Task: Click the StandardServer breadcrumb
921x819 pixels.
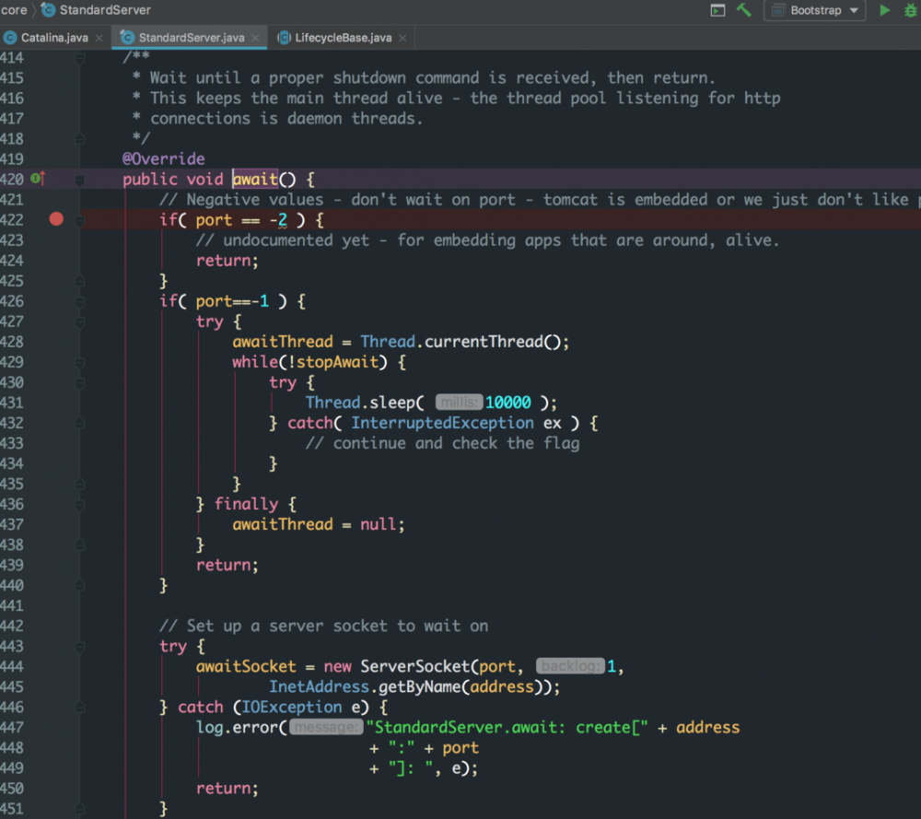Action: click(x=97, y=10)
